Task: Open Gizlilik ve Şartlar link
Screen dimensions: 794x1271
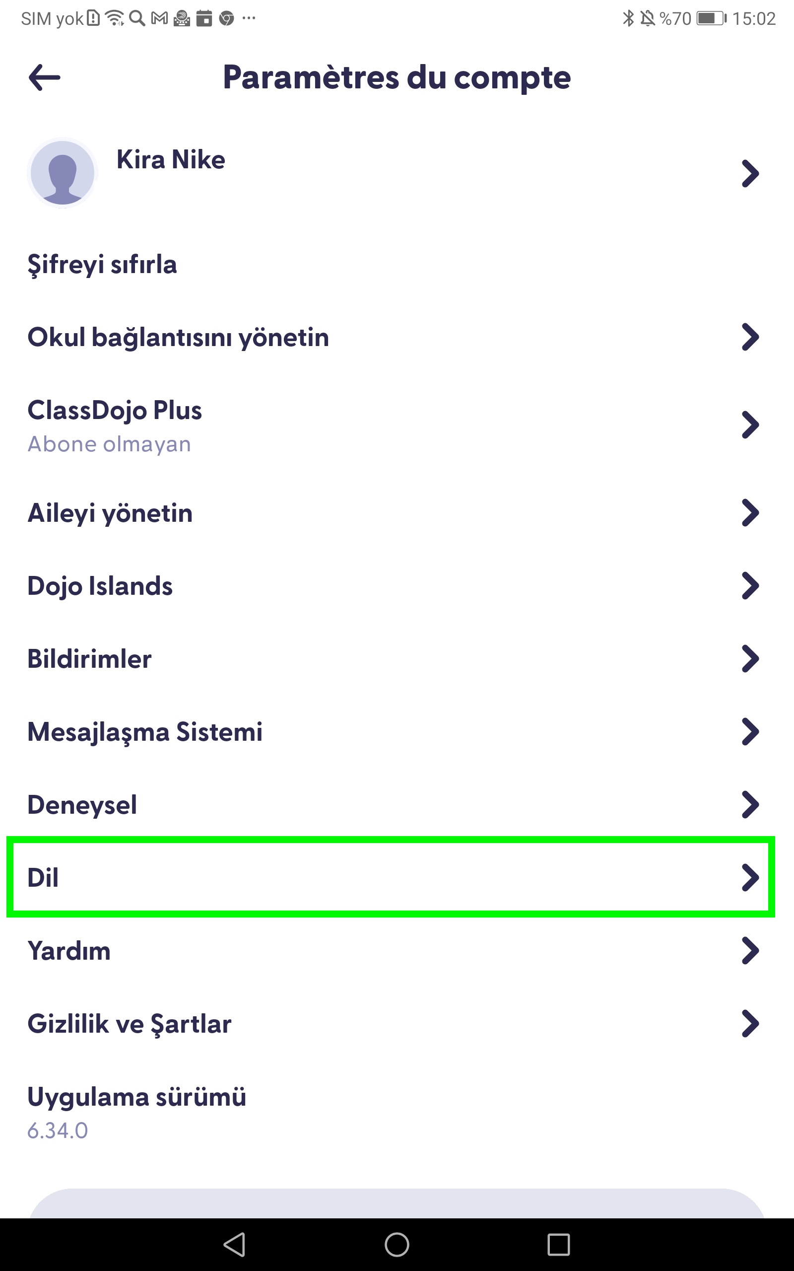Action: click(x=130, y=1024)
